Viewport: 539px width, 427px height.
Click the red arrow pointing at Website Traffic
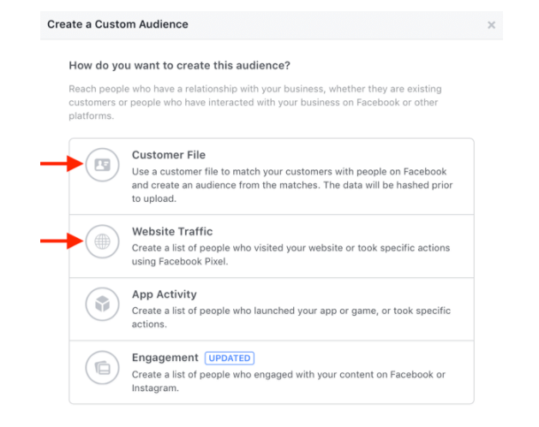pos(60,242)
